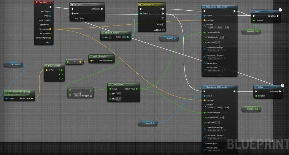Click Pitch Multiplier field on Sound 1 Play Sound node
Viewport: 289px width, 155px height.
coord(221,37)
